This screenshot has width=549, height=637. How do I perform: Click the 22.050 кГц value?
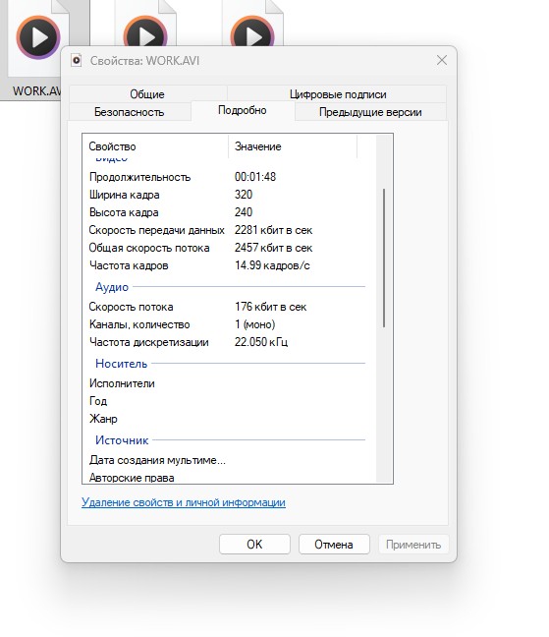(x=261, y=342)
